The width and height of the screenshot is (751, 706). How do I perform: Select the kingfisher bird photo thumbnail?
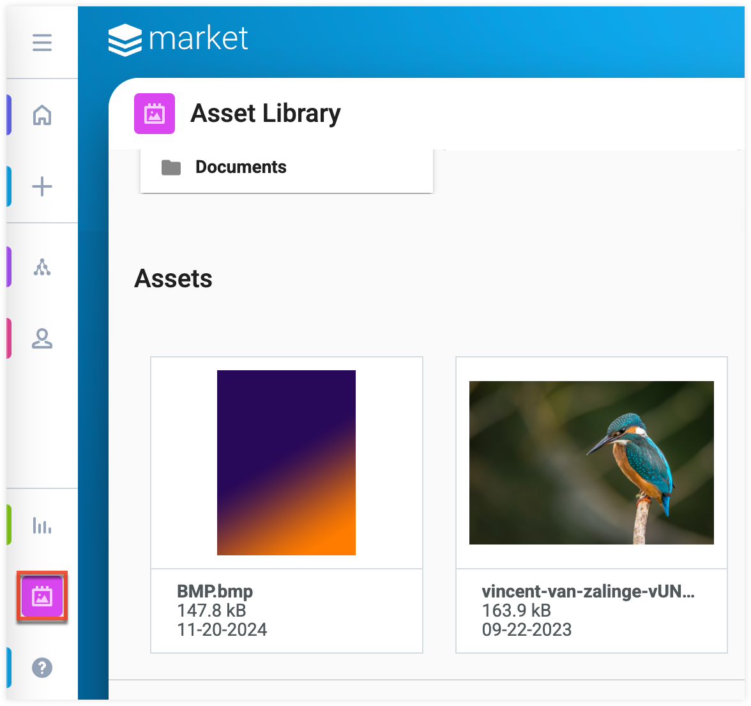tap(591, 462)
